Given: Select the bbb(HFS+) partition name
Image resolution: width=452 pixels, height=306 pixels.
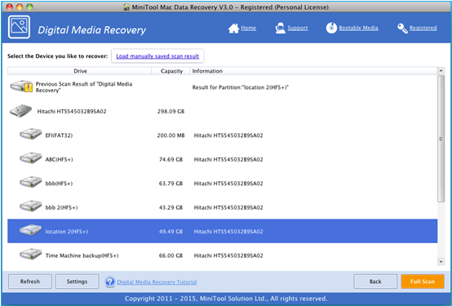Looking at the screenshot, I should pyautogui.click(x=59, y=183).
